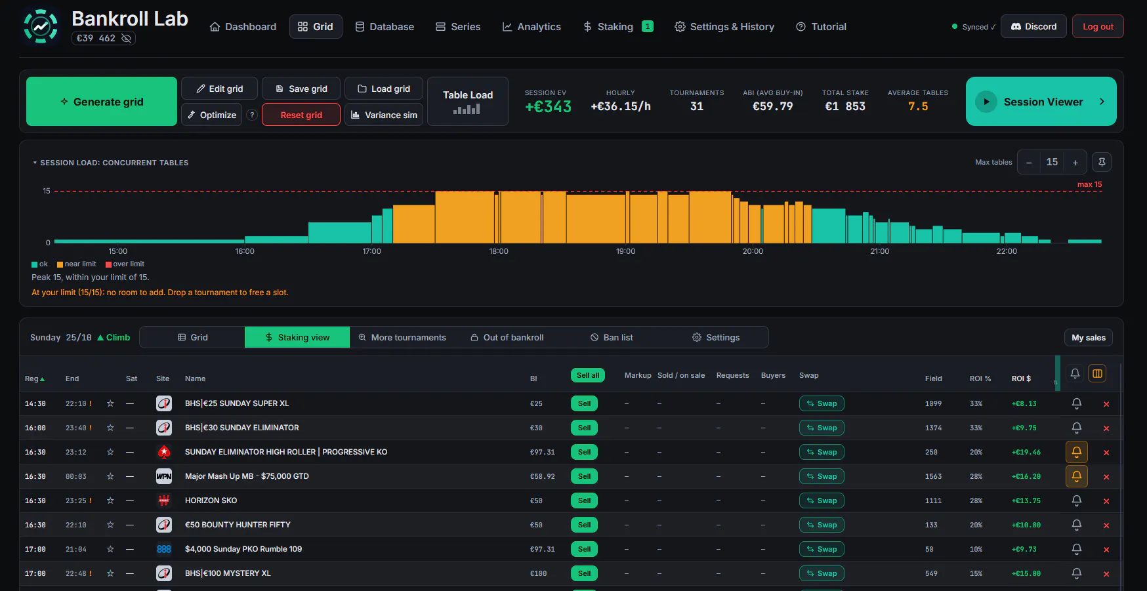Screen dimensions: 1147x591
Task: Collapse Session Load concurrent tables section
Action: [x=35, y=163]
